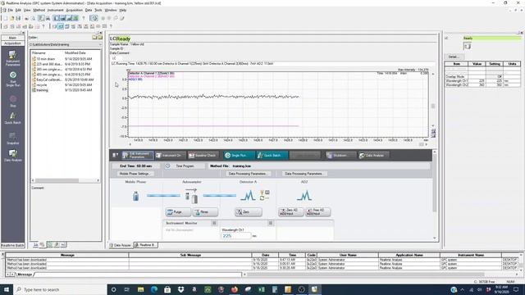Open Instrument Parameters in the left sidebar
Screen dimensions: 525x295
pyautogui.click(x=12, y=57)
